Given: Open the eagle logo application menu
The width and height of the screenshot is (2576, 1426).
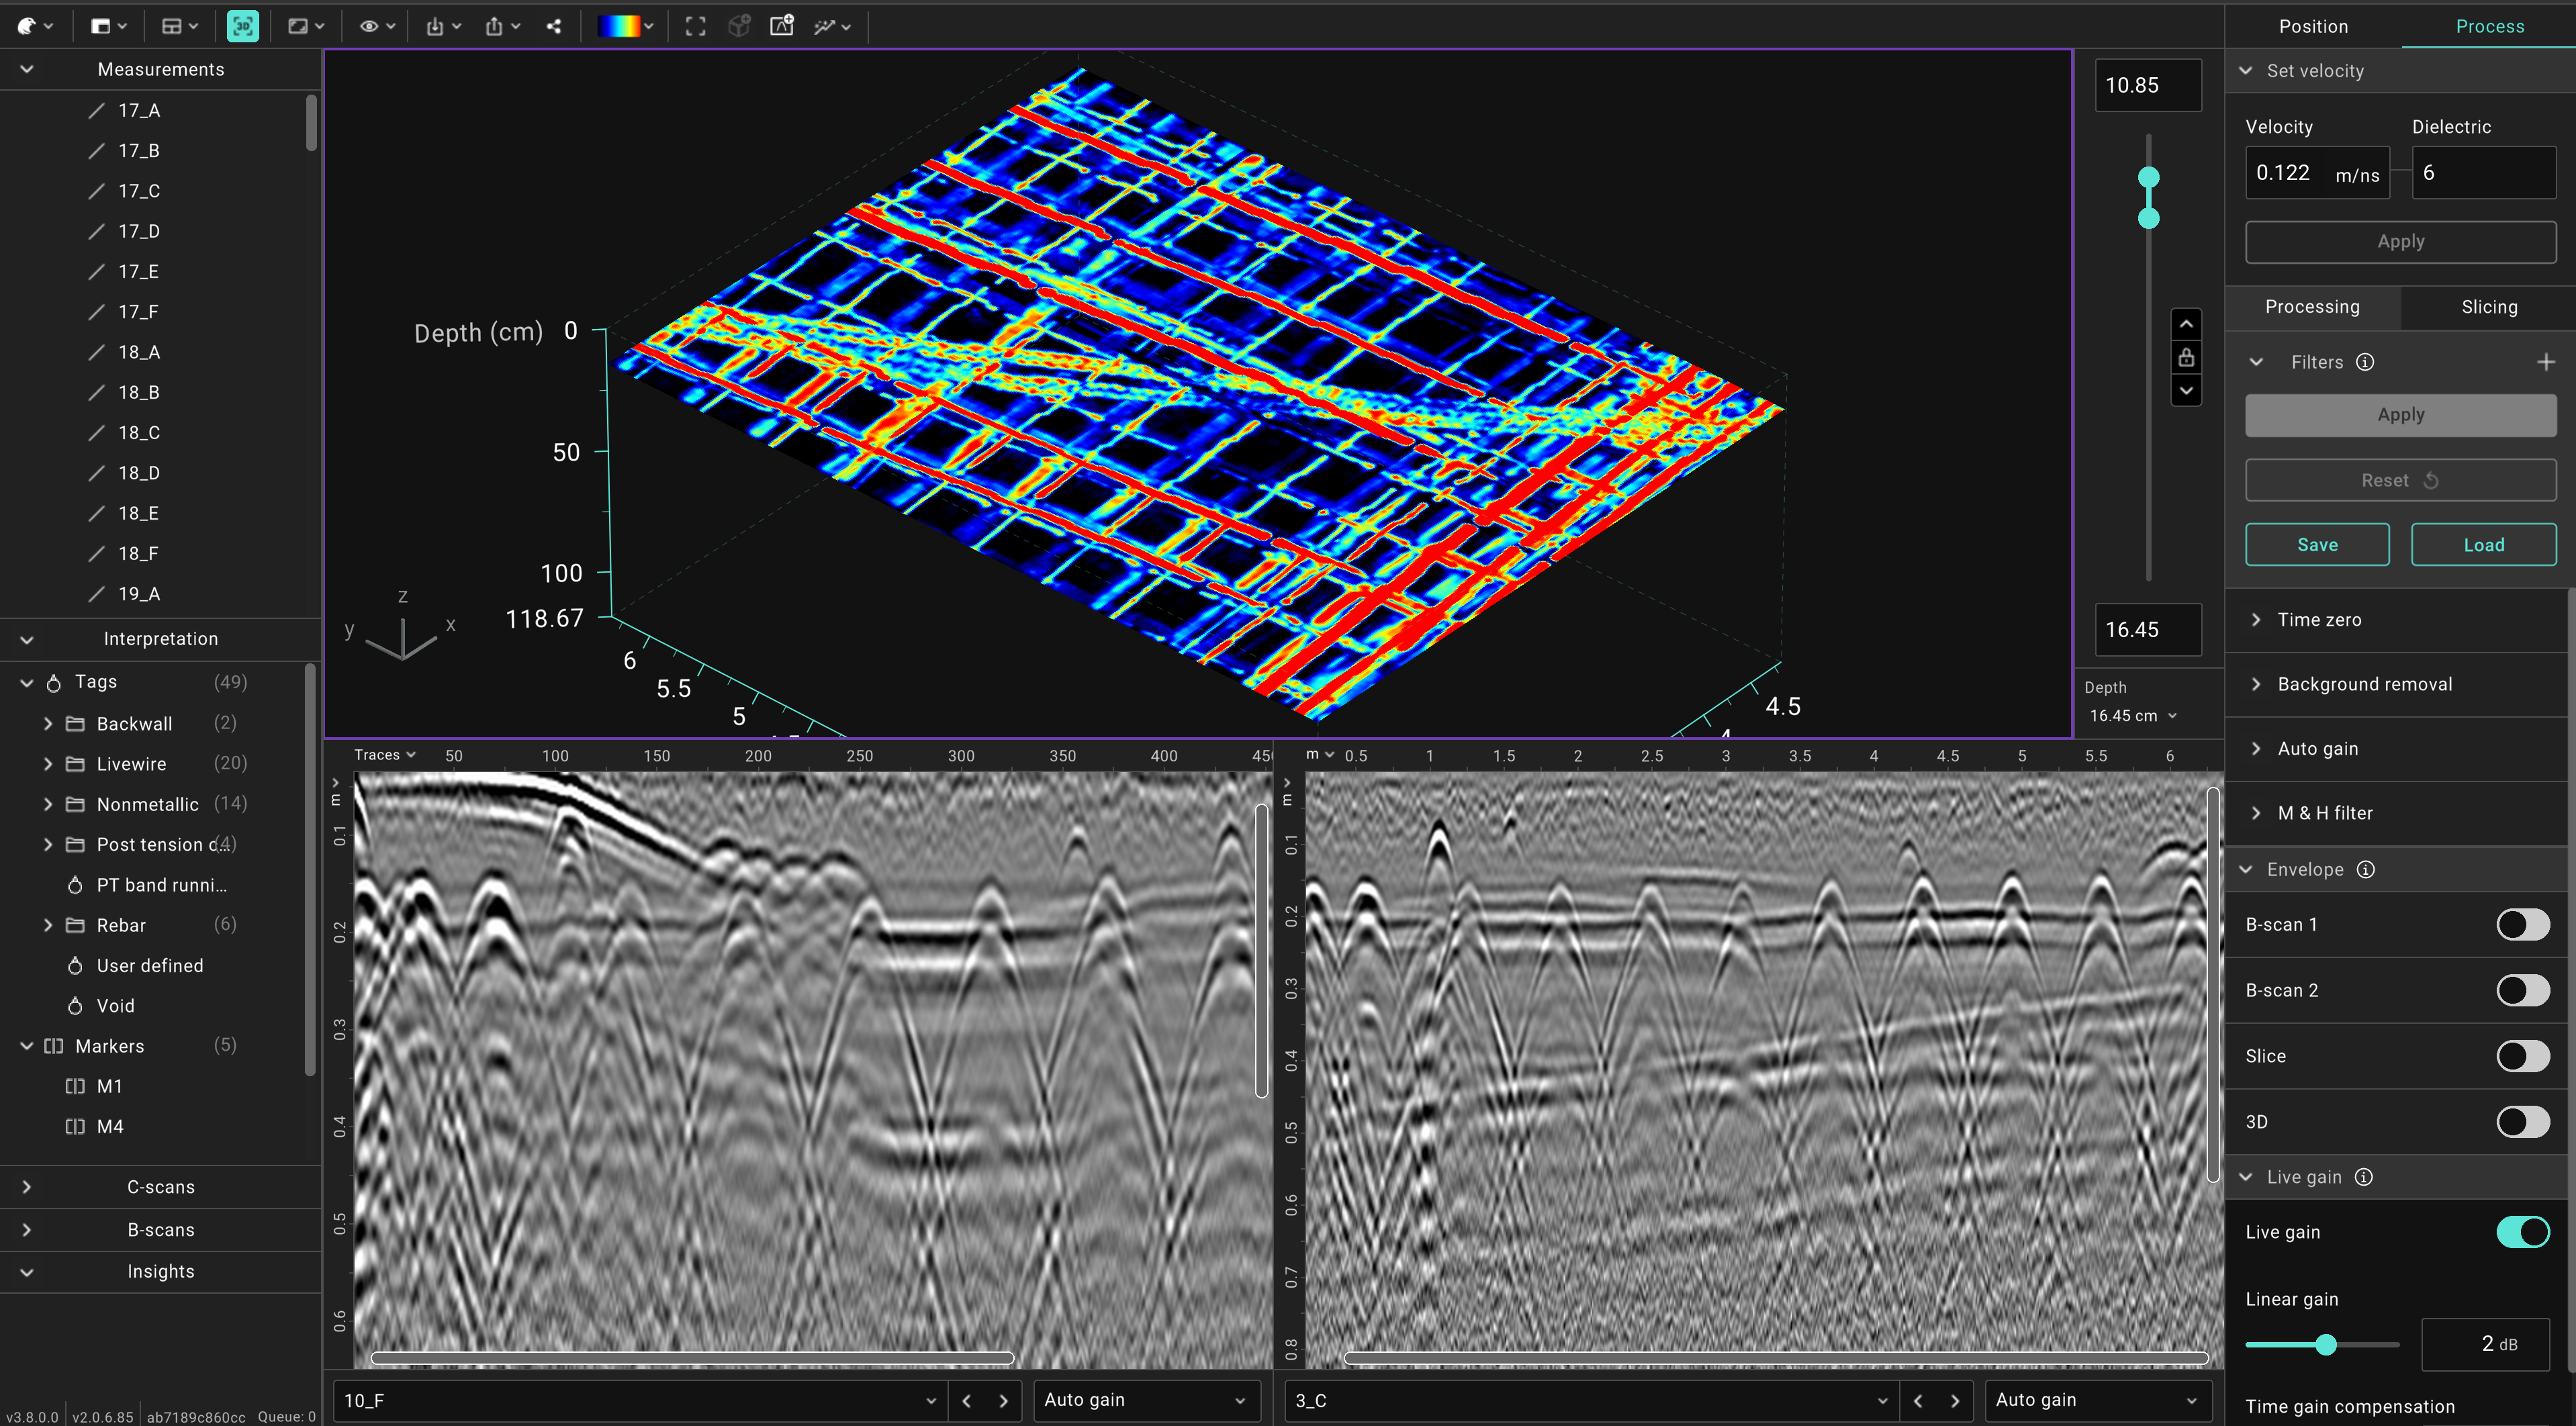Looking at the screenshot, I should click(35, 26).
